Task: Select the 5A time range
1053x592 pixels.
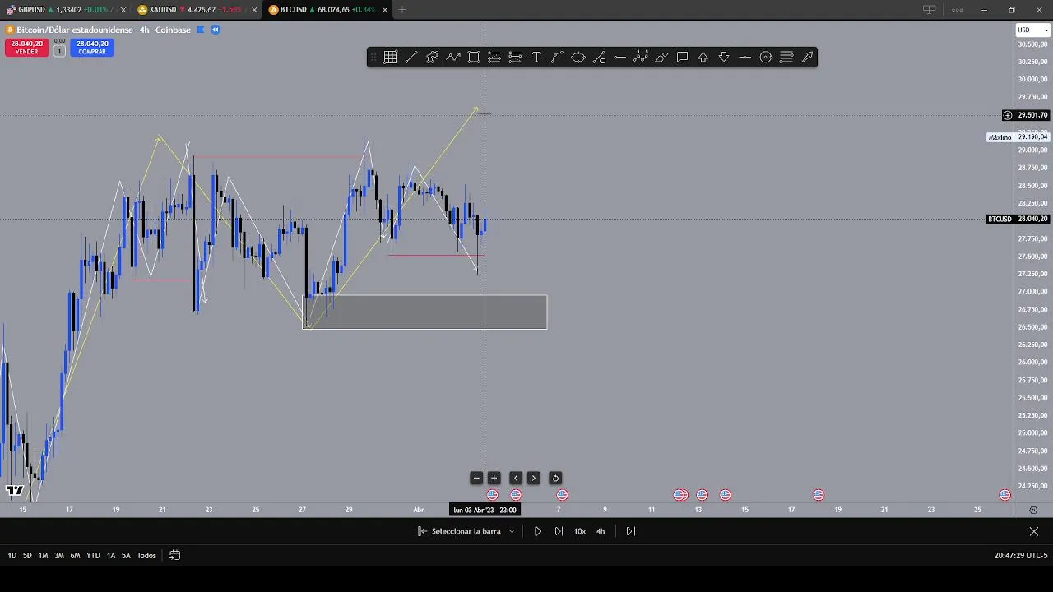Action: point(126,556)
